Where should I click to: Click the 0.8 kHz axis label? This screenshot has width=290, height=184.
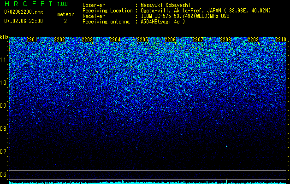(4, 129)
